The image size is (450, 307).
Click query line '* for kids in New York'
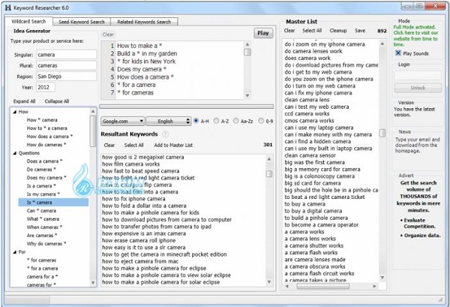point(146,61)
